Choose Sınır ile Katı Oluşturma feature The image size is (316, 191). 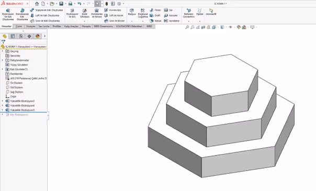coord(45,21)
